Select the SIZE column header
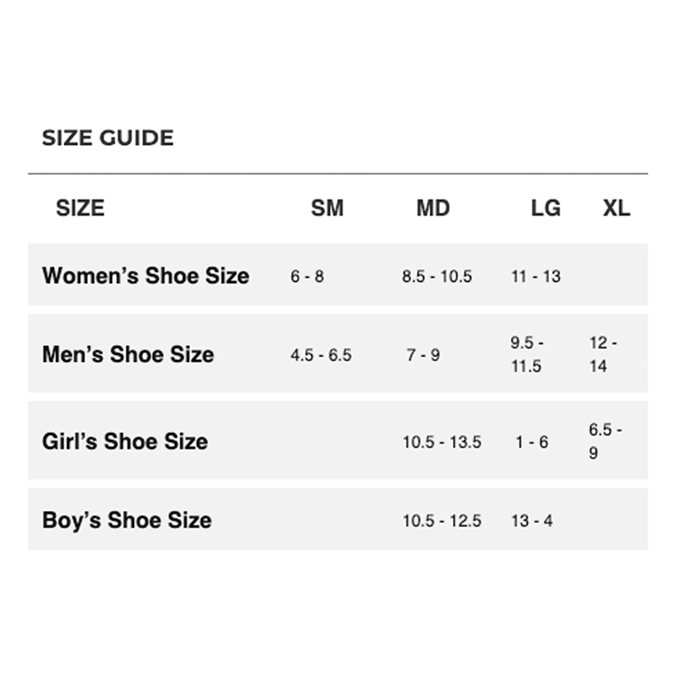The image size is (683, 683). [x=80, y=208]
